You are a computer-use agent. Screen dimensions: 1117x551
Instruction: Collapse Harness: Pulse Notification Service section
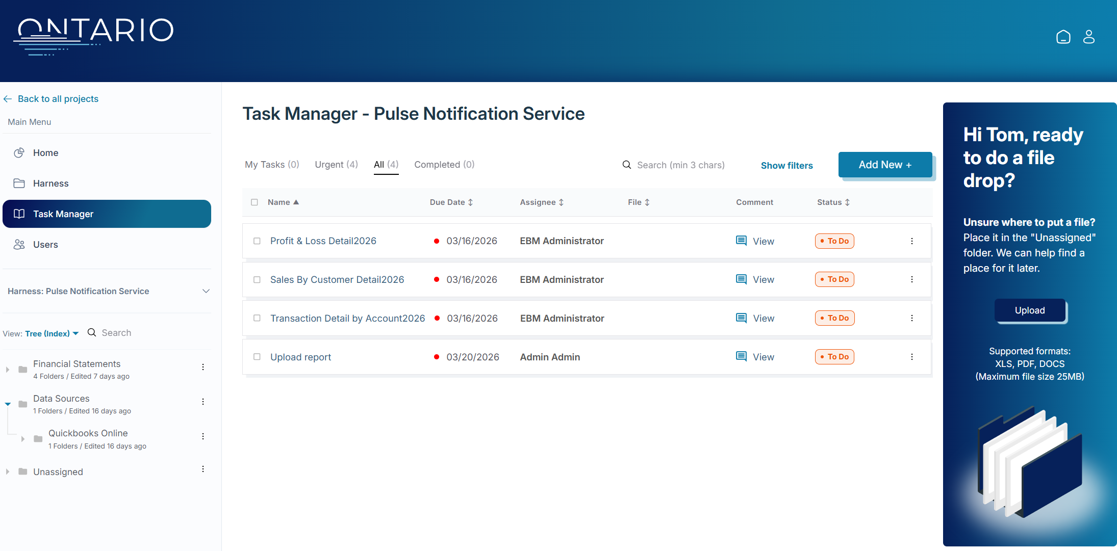pos(206,291)
